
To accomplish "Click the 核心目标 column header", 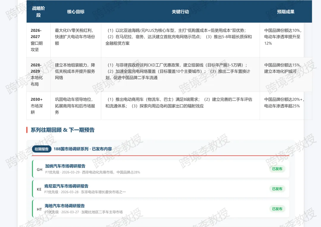I will point(76,12).
